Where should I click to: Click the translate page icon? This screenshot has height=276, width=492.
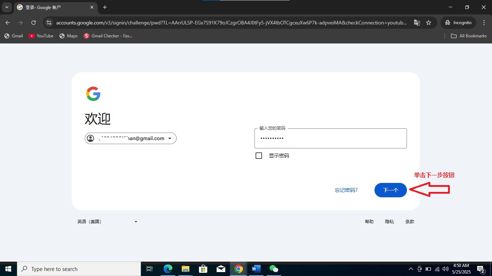pyautogui.click(x=417, y=23)
